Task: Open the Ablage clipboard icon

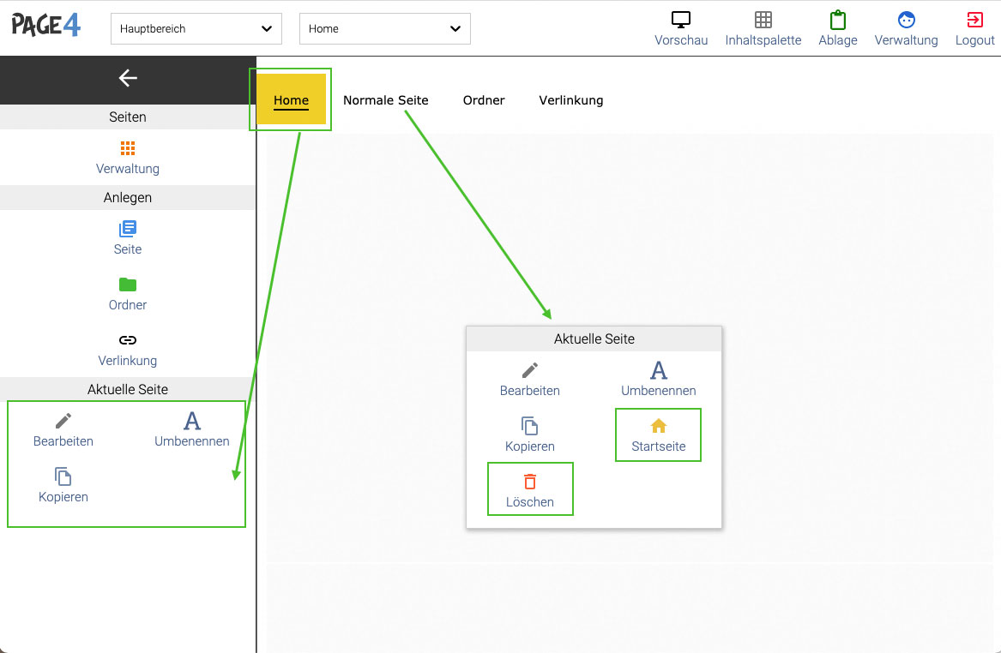Action: [x=837, y=20]
